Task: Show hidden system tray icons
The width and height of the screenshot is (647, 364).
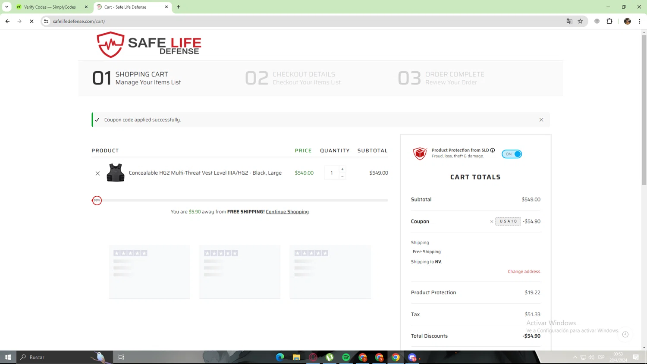Action: click(x=575, y=357)
